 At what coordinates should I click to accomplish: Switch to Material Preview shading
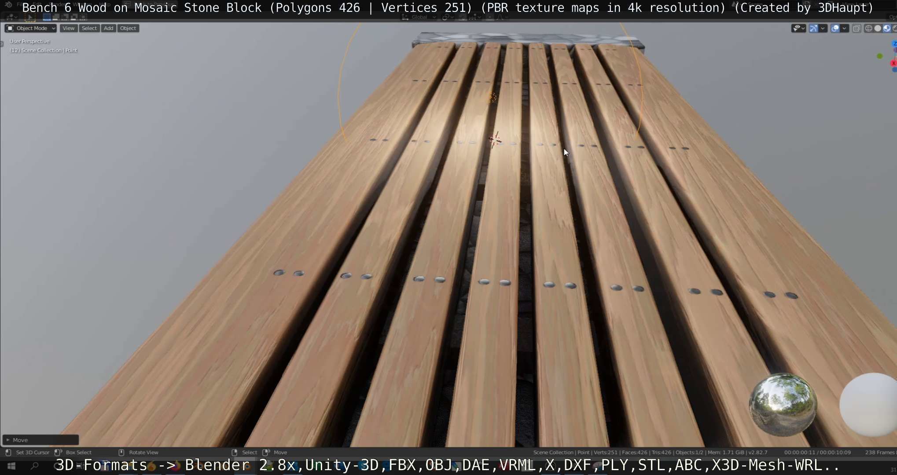tap(886, 29)
